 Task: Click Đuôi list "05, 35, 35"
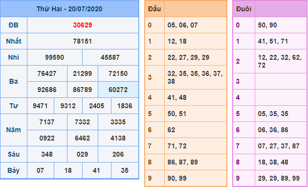[x=273, y=114]
